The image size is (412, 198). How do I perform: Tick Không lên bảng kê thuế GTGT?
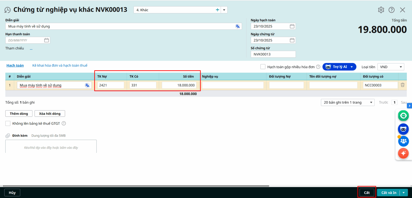8,123
